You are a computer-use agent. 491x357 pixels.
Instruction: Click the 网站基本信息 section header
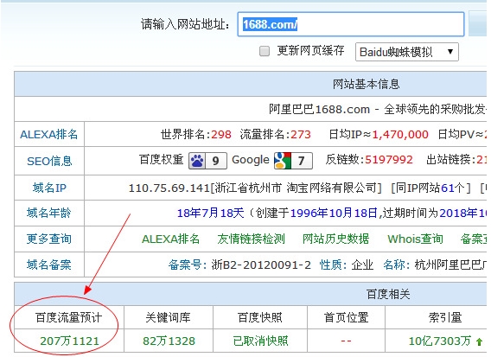366,84
